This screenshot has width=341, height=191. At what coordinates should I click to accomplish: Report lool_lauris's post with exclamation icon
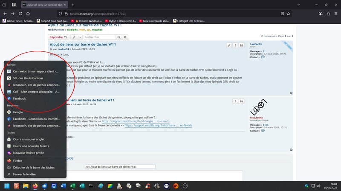click(x=235, y=101)
